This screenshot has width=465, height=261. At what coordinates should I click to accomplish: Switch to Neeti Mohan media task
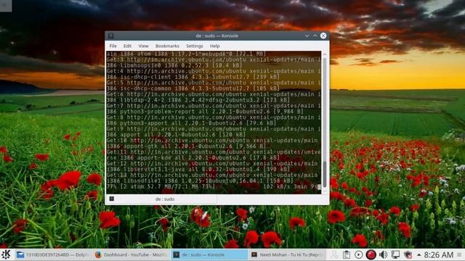point(287,254)
